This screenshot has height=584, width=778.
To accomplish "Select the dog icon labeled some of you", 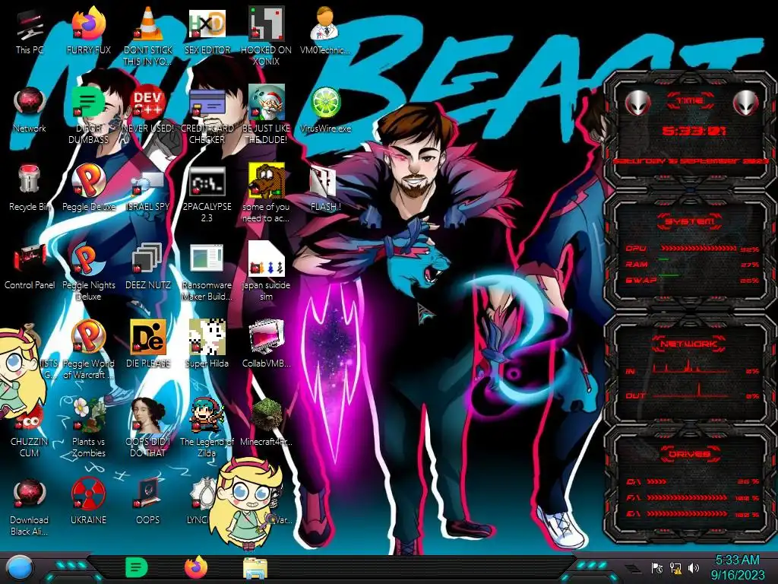I will (266, 181).
